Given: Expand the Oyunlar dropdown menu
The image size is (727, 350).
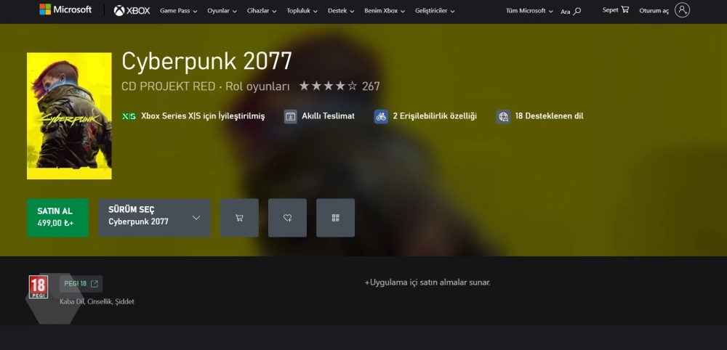Looking at the screenshot, I should (222, 12).
